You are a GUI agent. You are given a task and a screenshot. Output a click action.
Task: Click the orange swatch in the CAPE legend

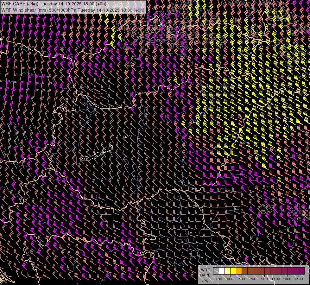[239, 271]
